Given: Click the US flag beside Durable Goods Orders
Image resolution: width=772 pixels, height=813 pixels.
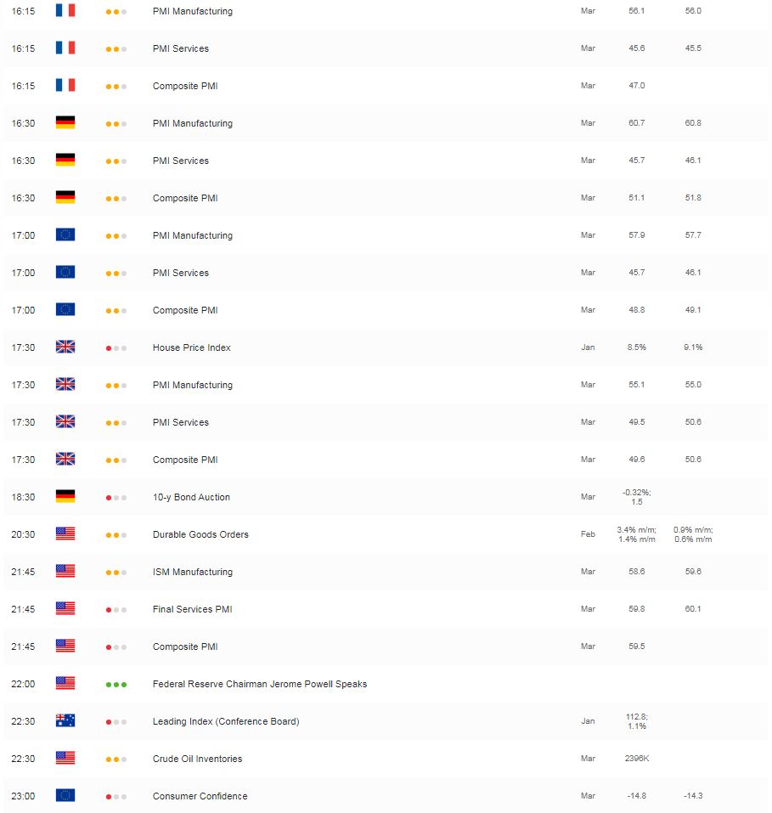Looking at the screenshot, I should click(x=65, y=534).
